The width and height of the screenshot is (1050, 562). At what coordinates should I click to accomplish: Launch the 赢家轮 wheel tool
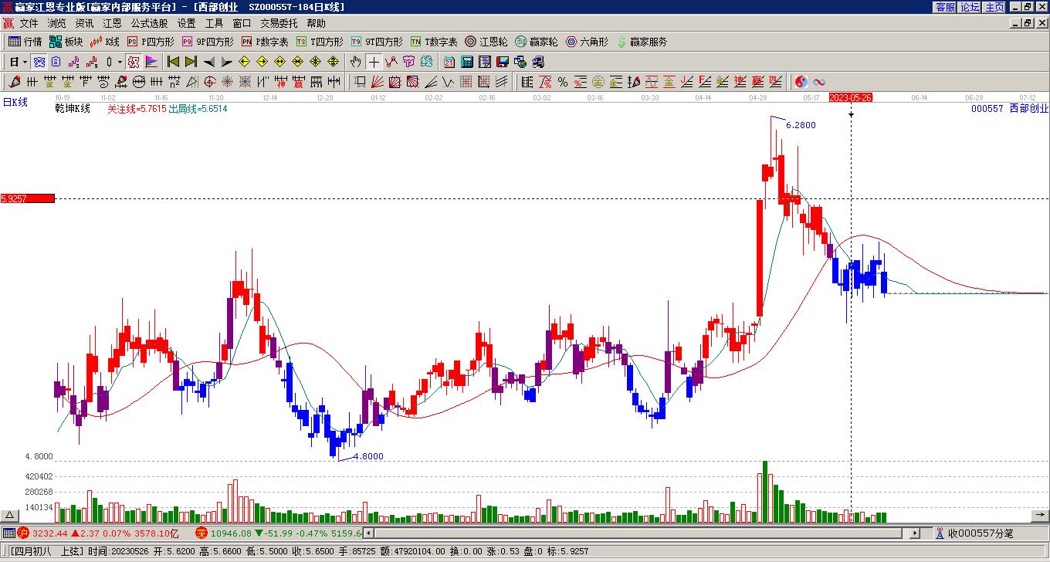(x=537, y=42)
